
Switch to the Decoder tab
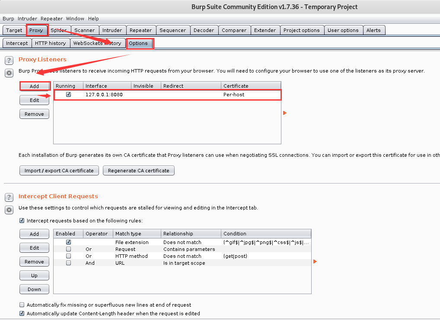tap(204, 30)
